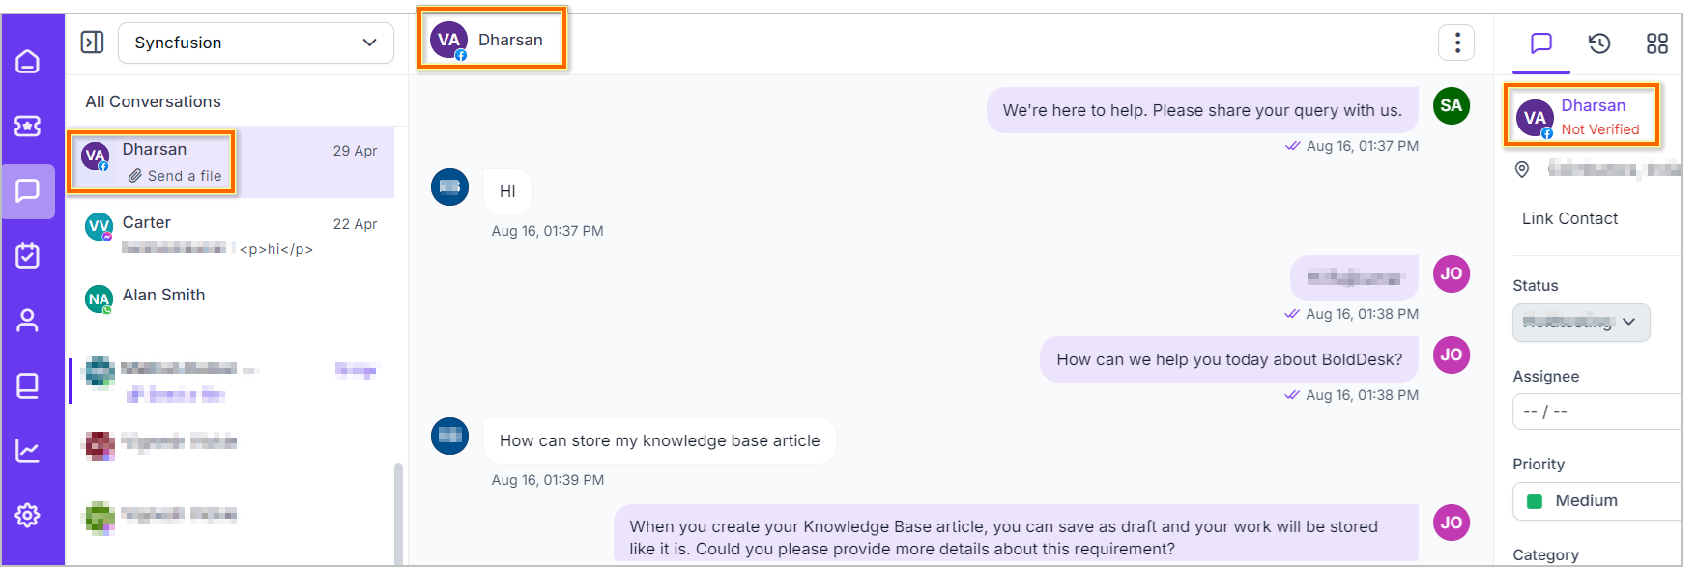Go to Home in the left sidebar

click(28, 62)
